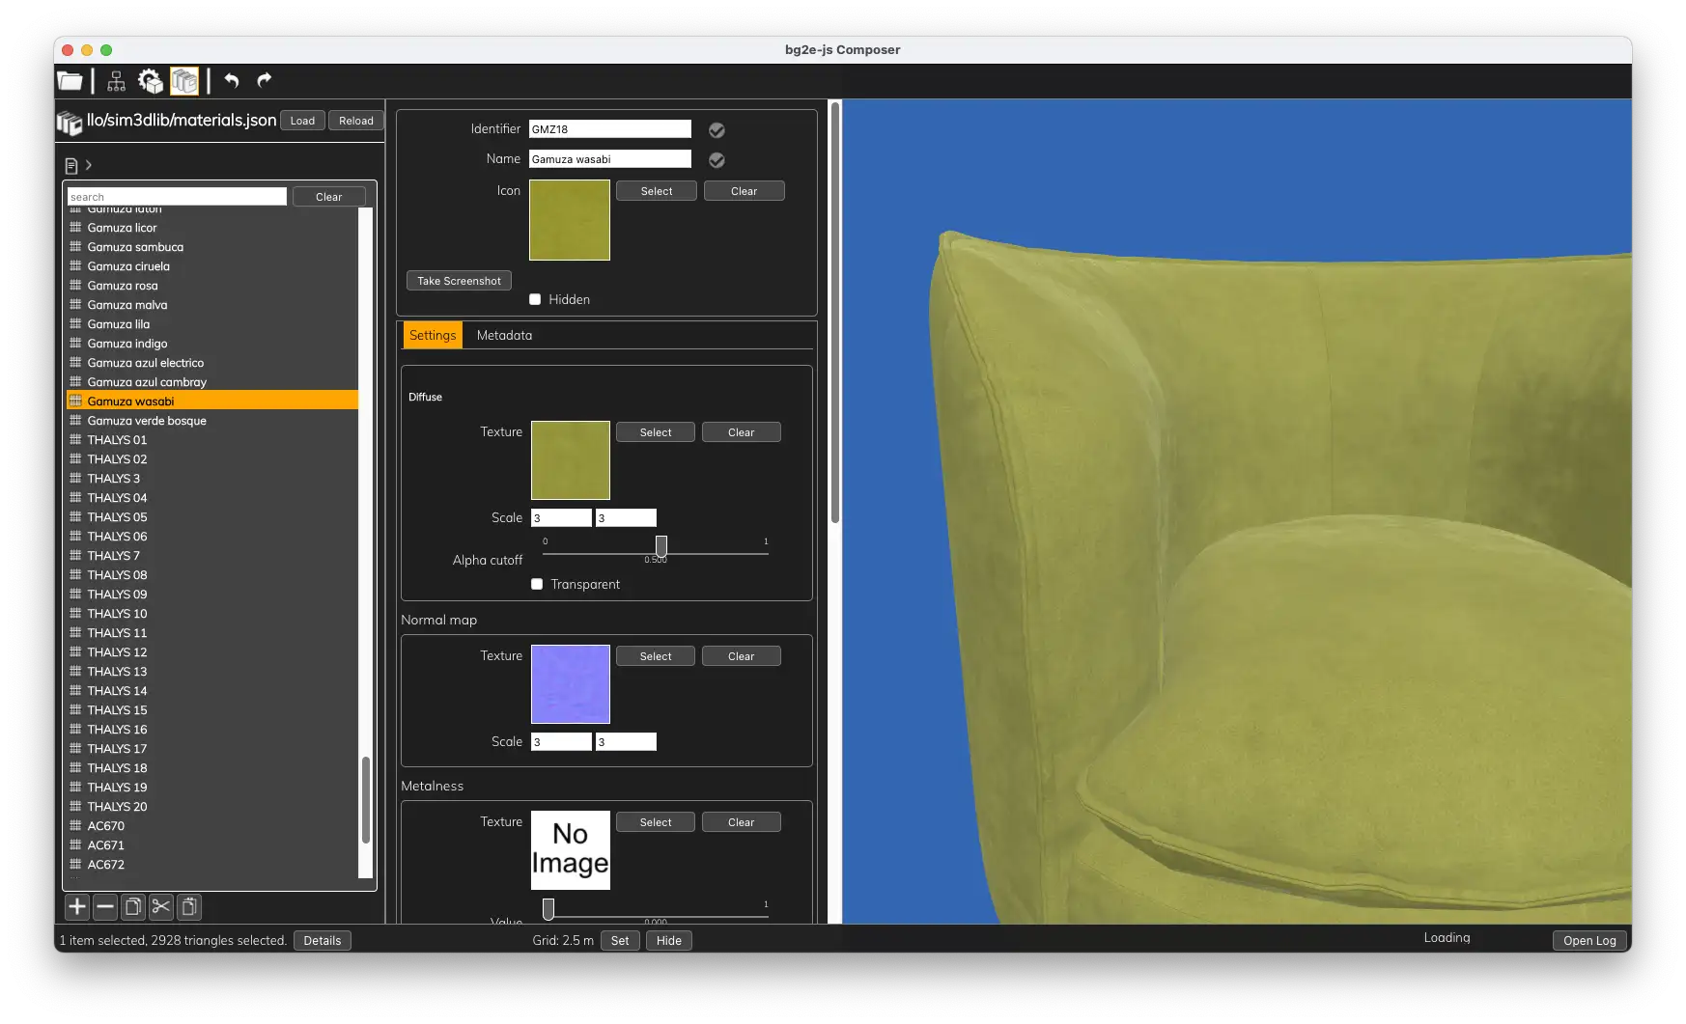
Task: Clear the Diffuse texture
Action: pos(742,432)
